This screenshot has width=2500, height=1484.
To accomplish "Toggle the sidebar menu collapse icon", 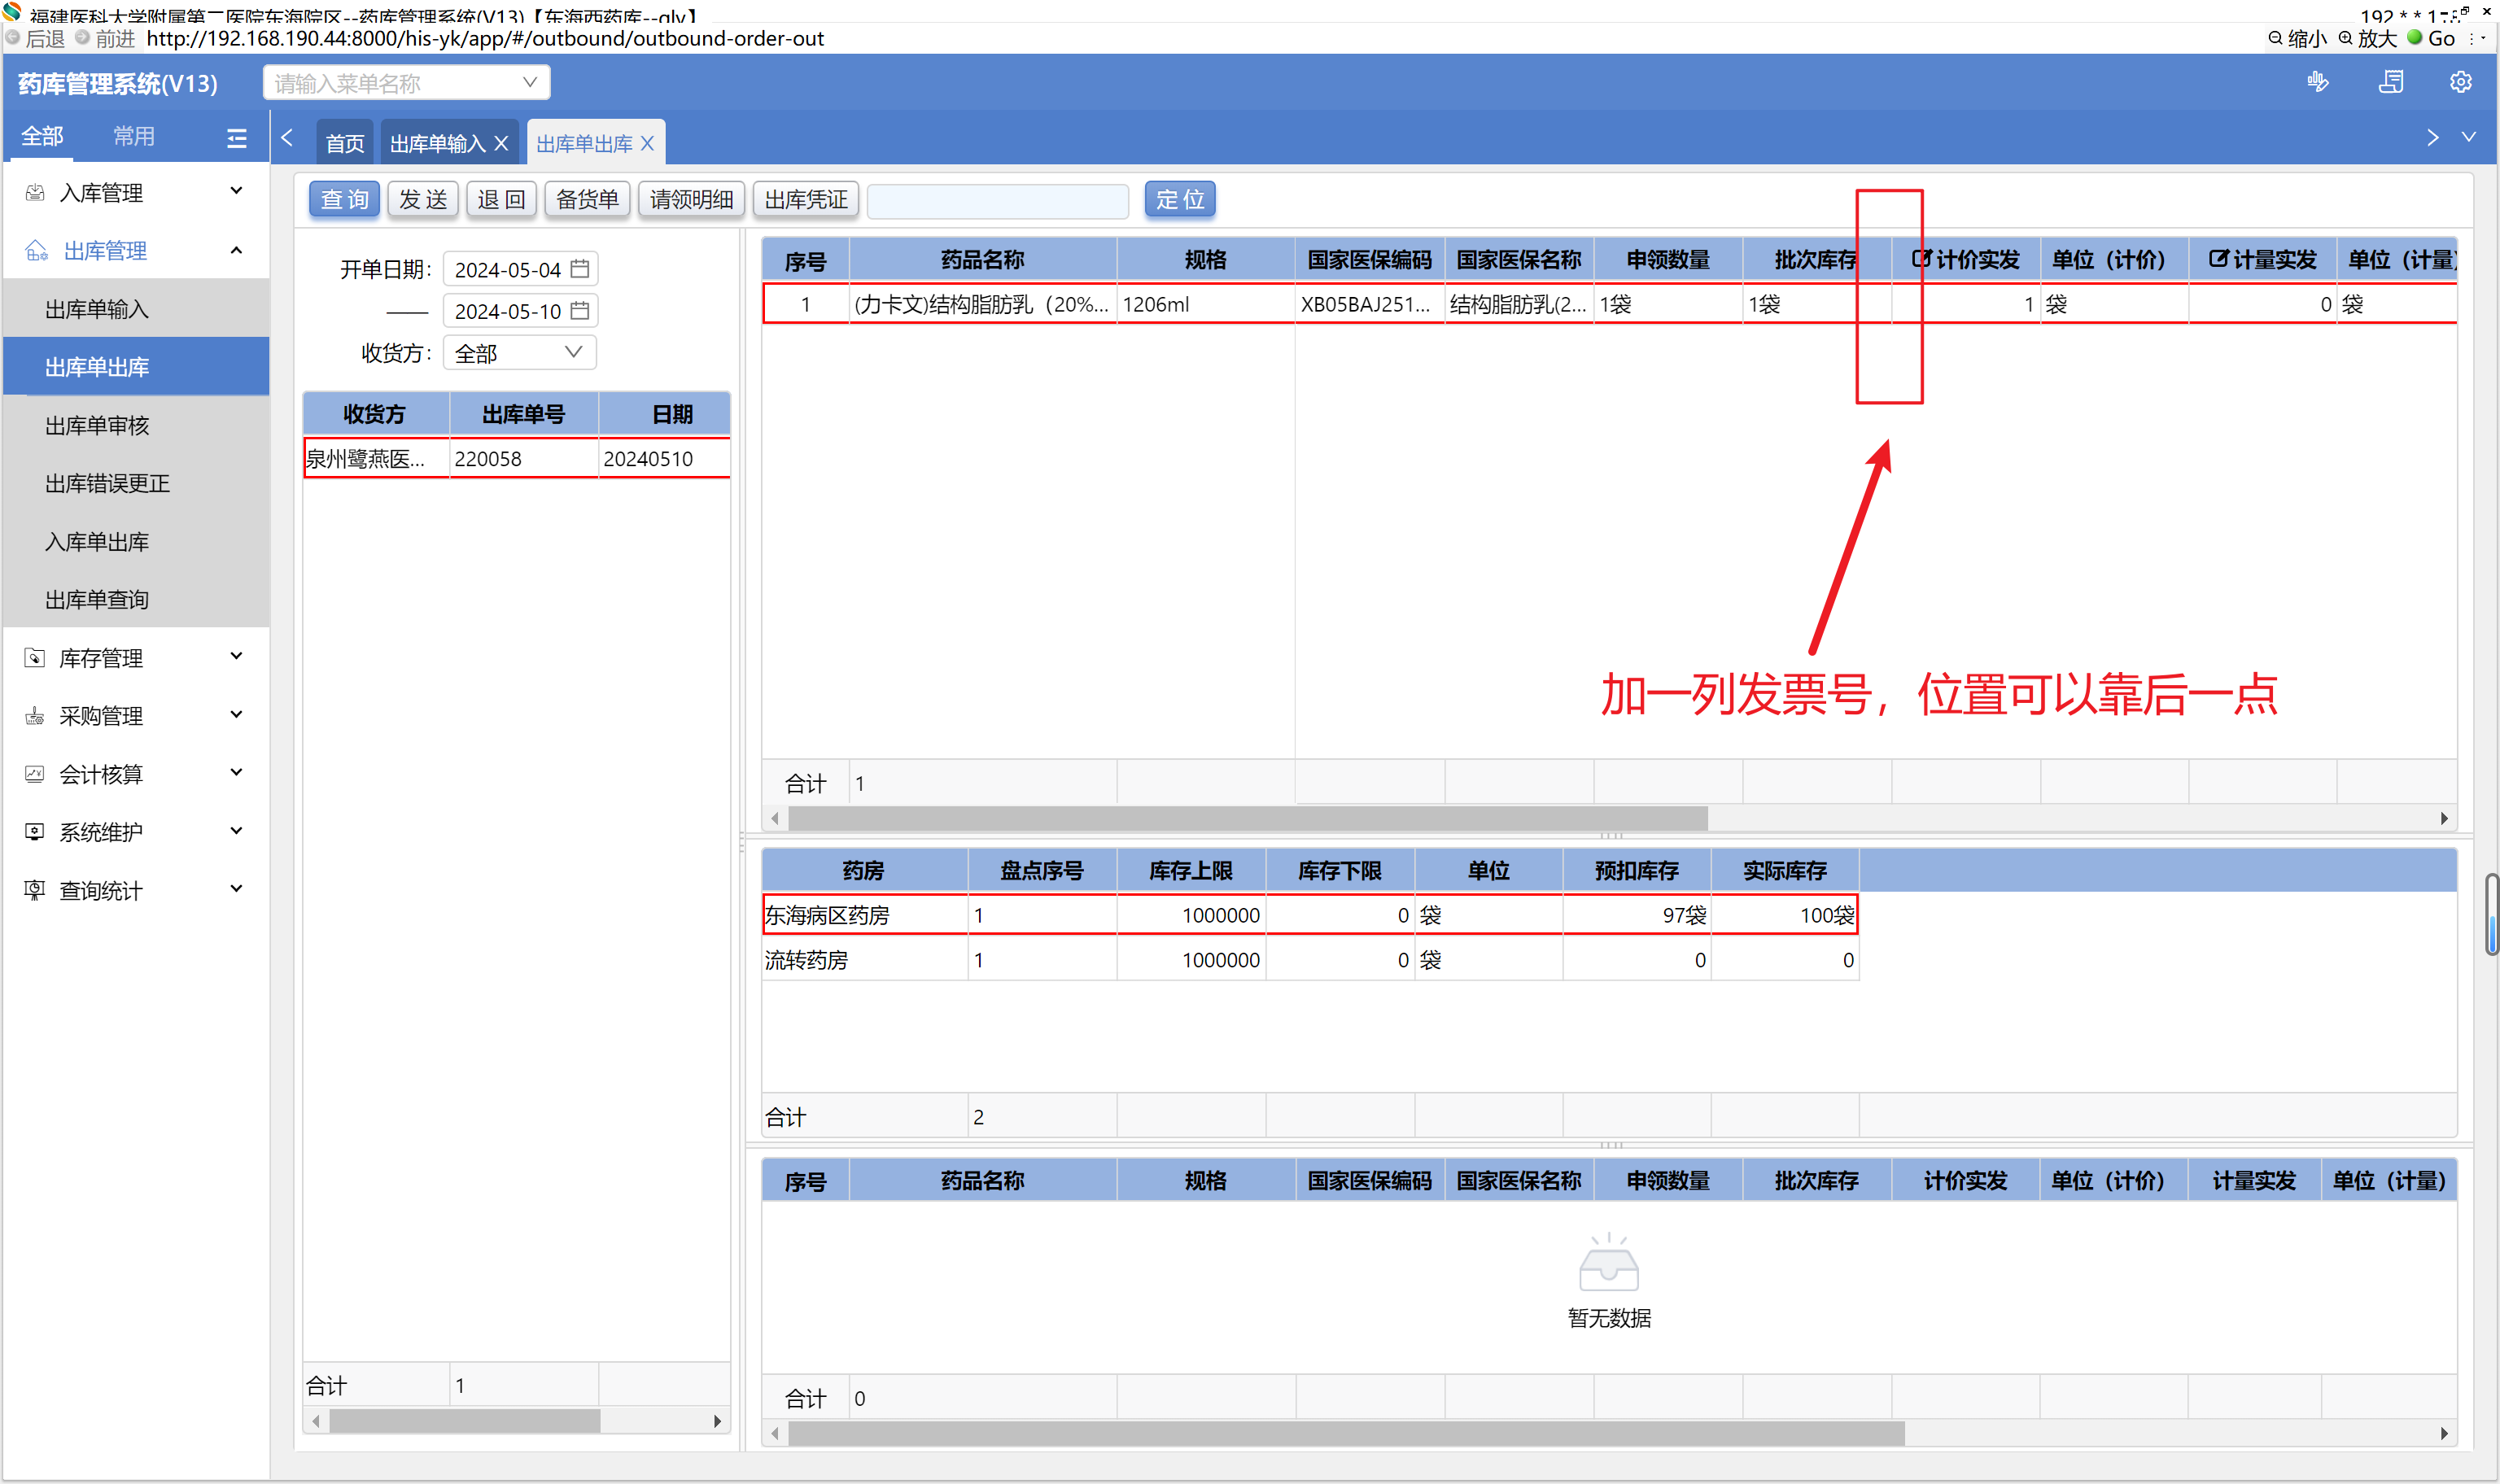I will tap(236, 138).
